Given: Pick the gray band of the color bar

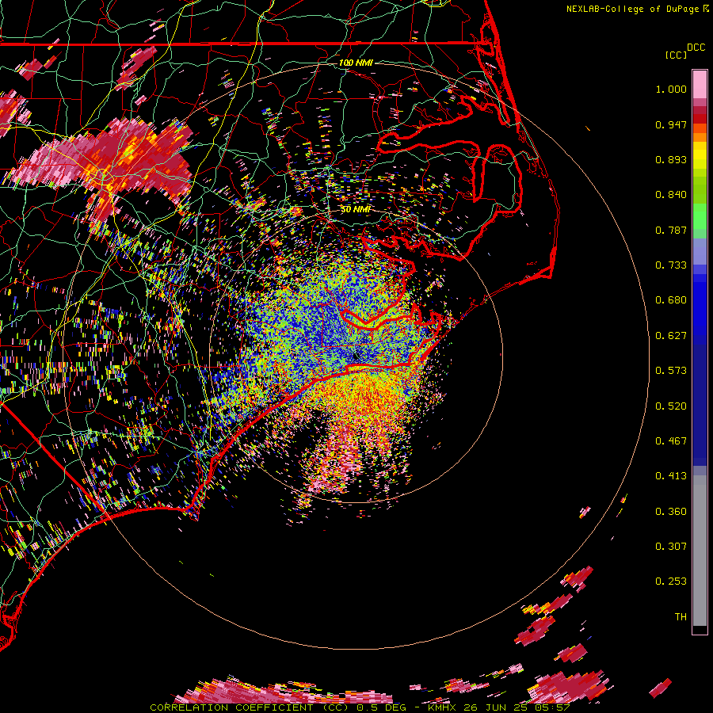Looking at the screenshot, I should [700, 551].
